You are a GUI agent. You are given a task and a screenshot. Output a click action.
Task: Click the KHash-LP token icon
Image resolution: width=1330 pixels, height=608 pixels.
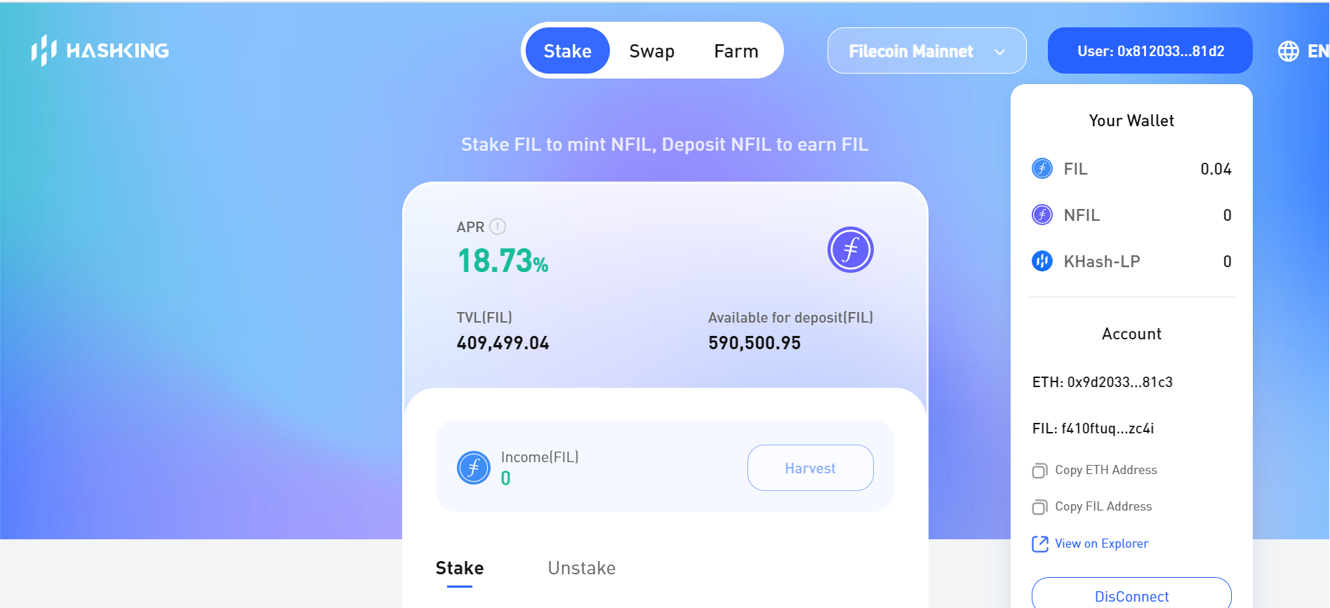click(1042, 262)
